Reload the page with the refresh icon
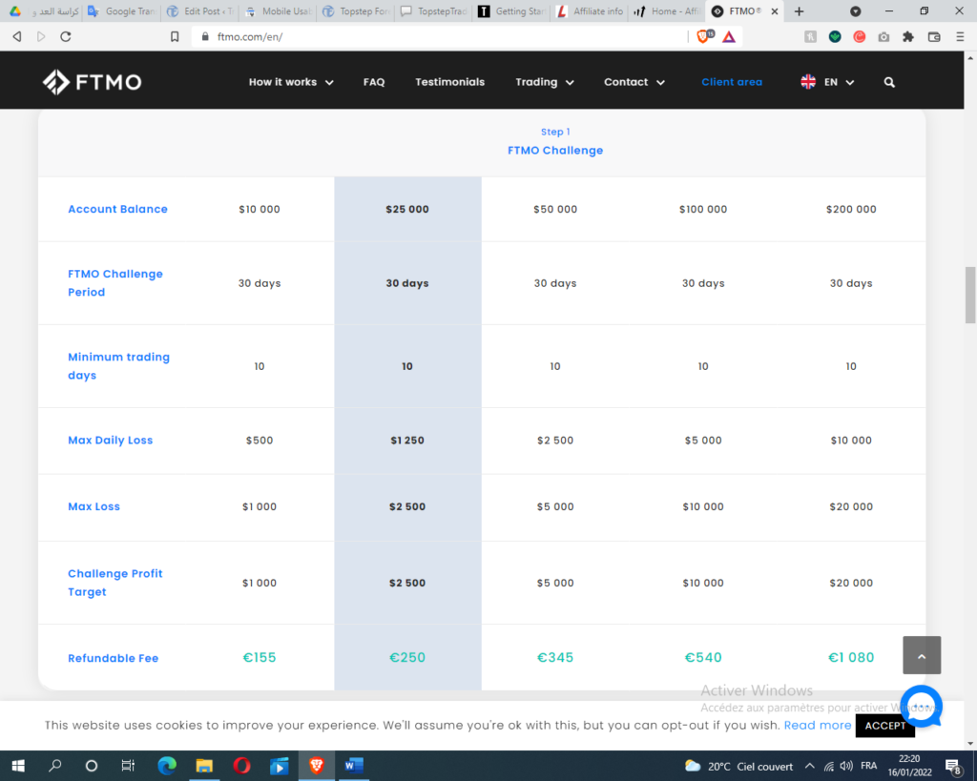Viewport: 977px width, 781px height. pyautogui.click(x=66, y=37)
